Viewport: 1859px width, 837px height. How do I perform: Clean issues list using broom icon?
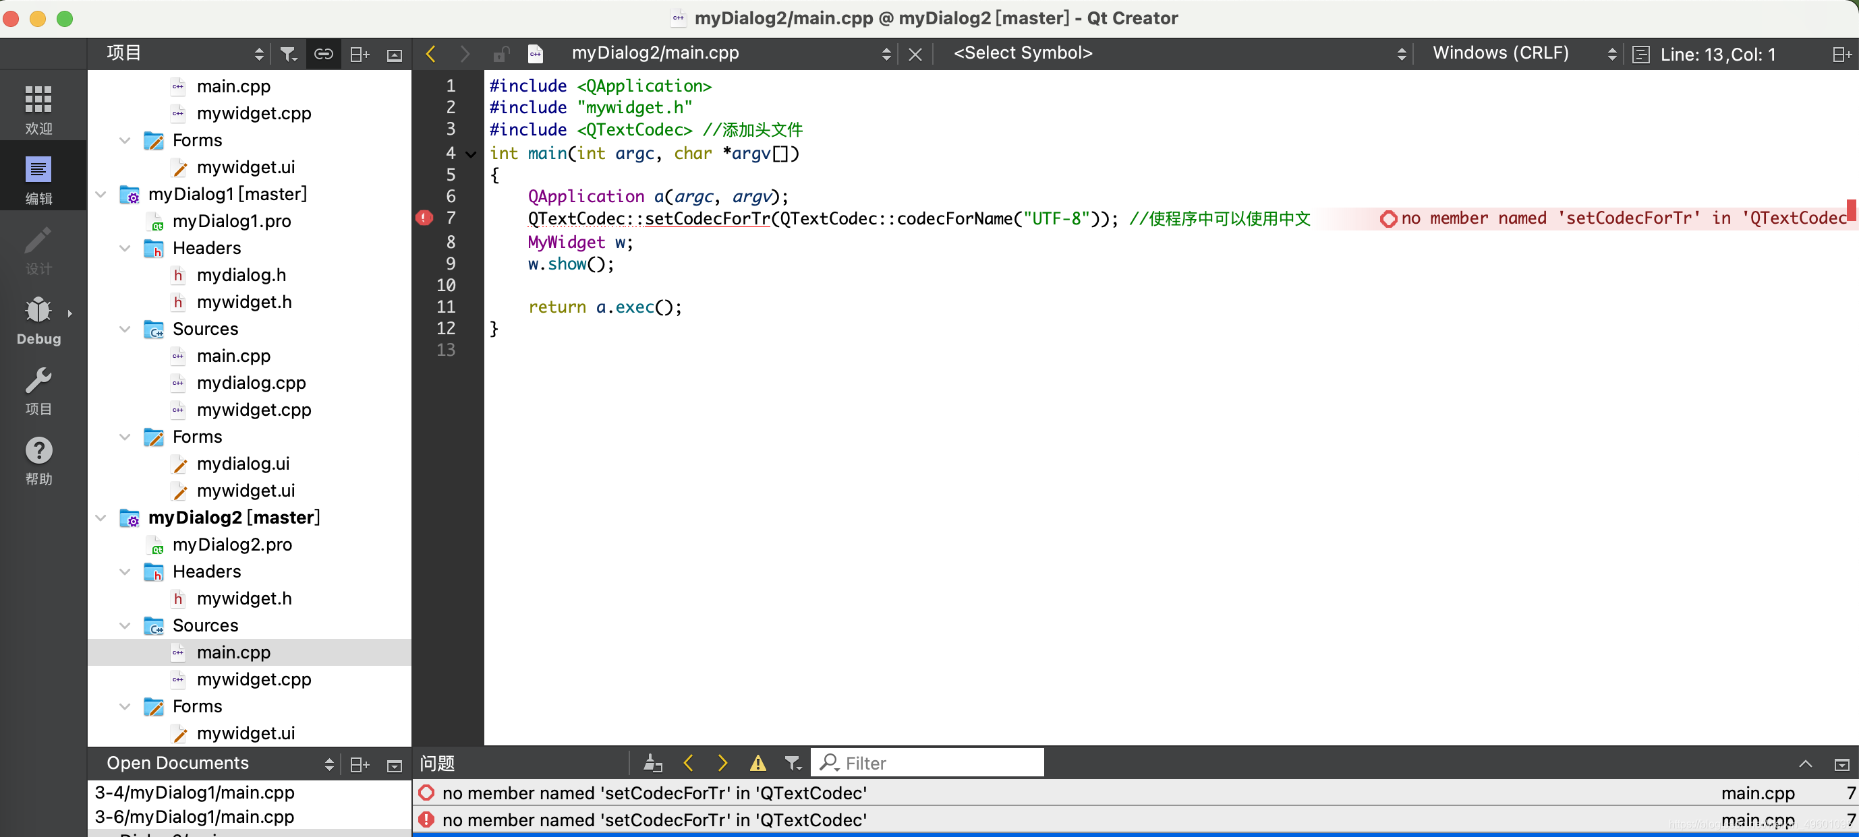pyautogui.click(x=652, y=762)
